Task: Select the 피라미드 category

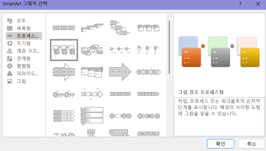Action: (24, 74)
